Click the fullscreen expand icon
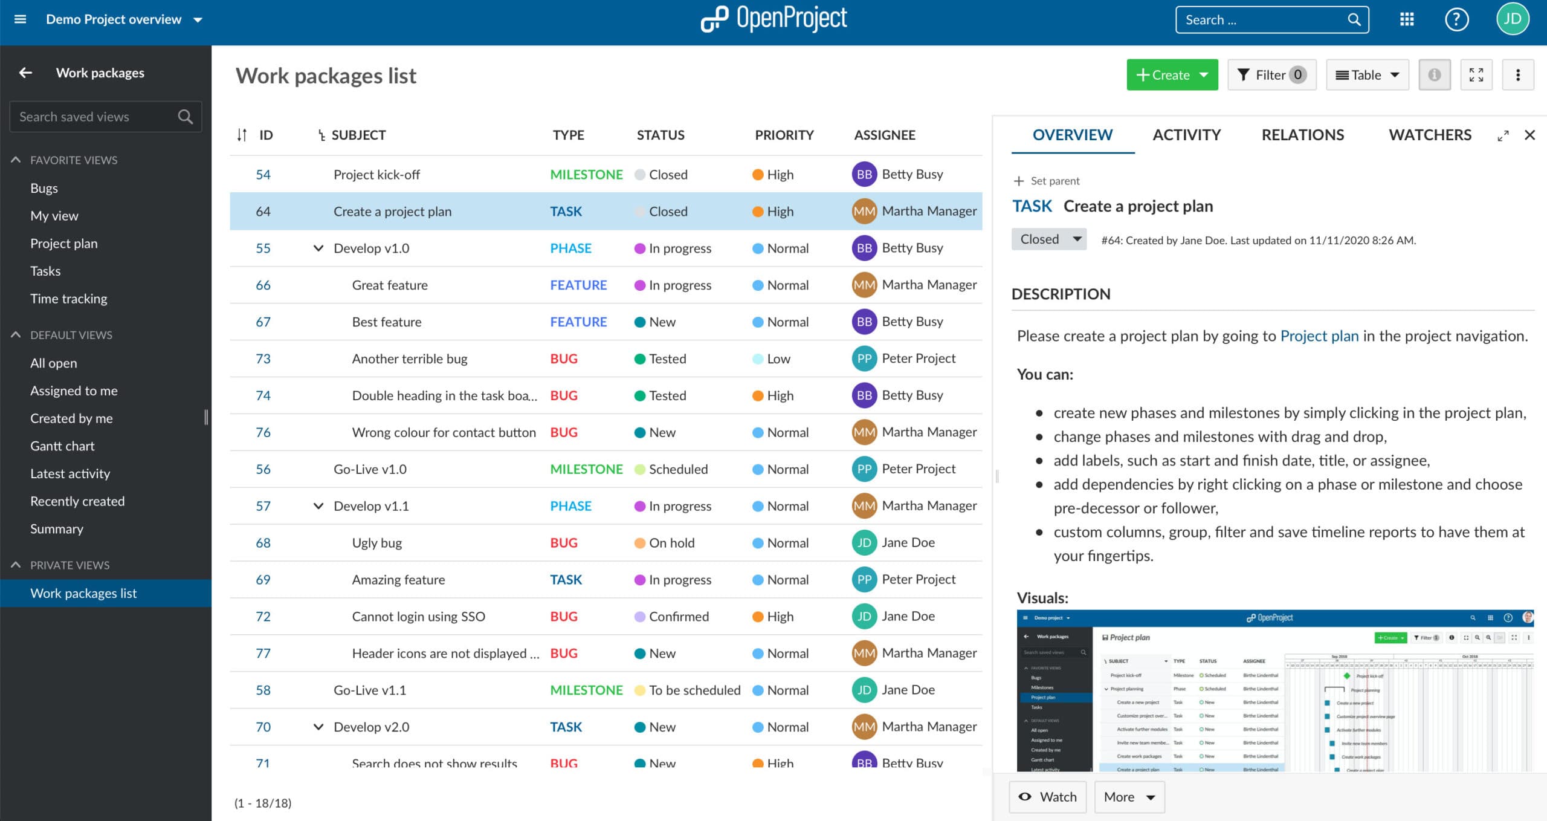This screenshot has height=821, width=1547. [x=1476, y=75]
